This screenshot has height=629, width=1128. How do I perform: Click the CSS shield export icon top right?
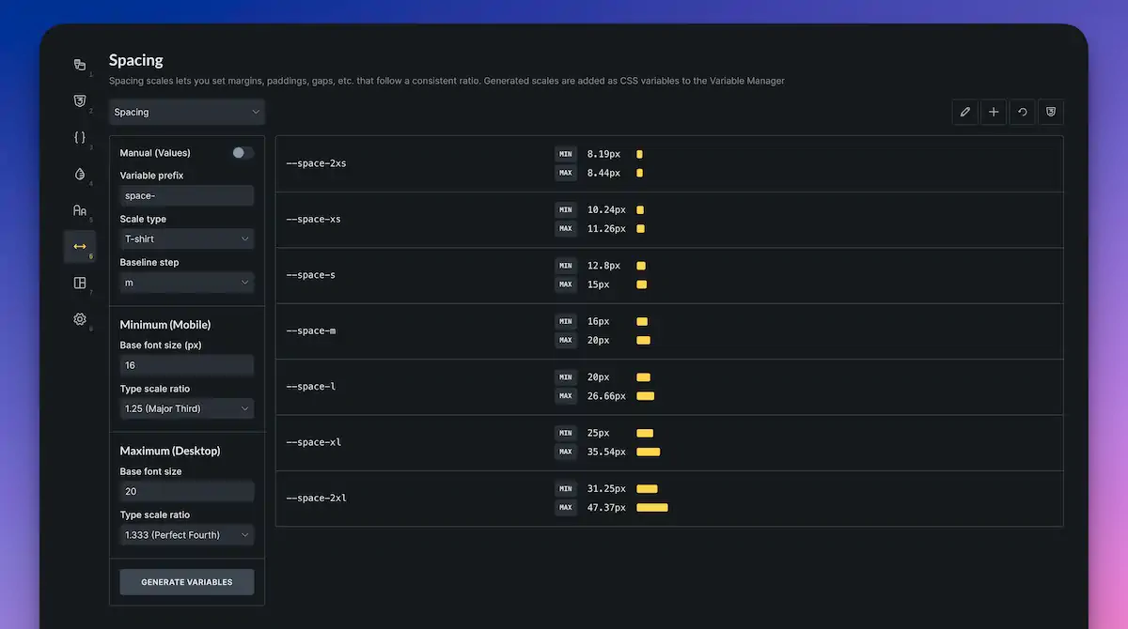click(x=1050, y=112)
